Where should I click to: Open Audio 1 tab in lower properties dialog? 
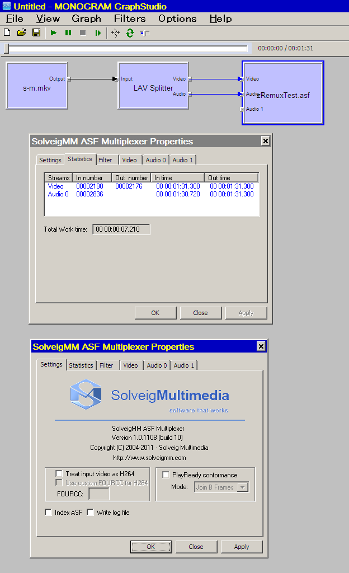(184, 365)
